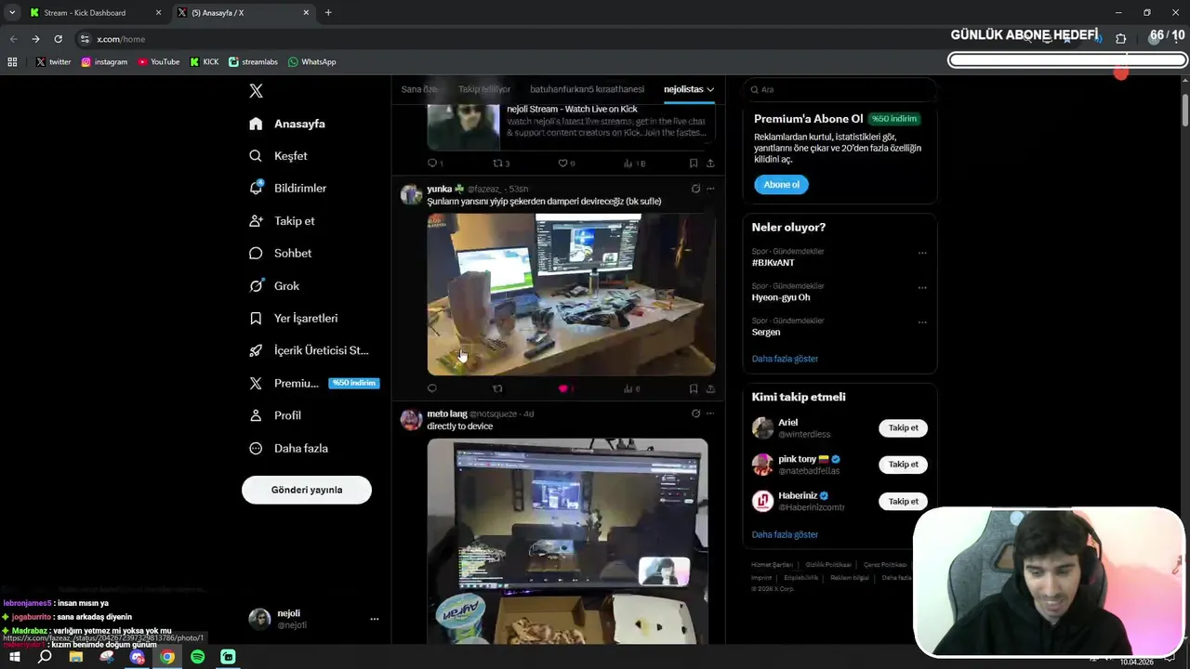This screenshot has width=1190, height=669.
Task: Open İçerik Üreticisi St... menu item
Action: [309, 350]
